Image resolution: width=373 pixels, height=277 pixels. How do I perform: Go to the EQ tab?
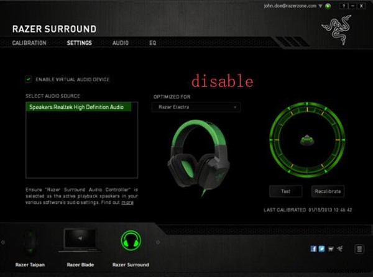point(153,43)
